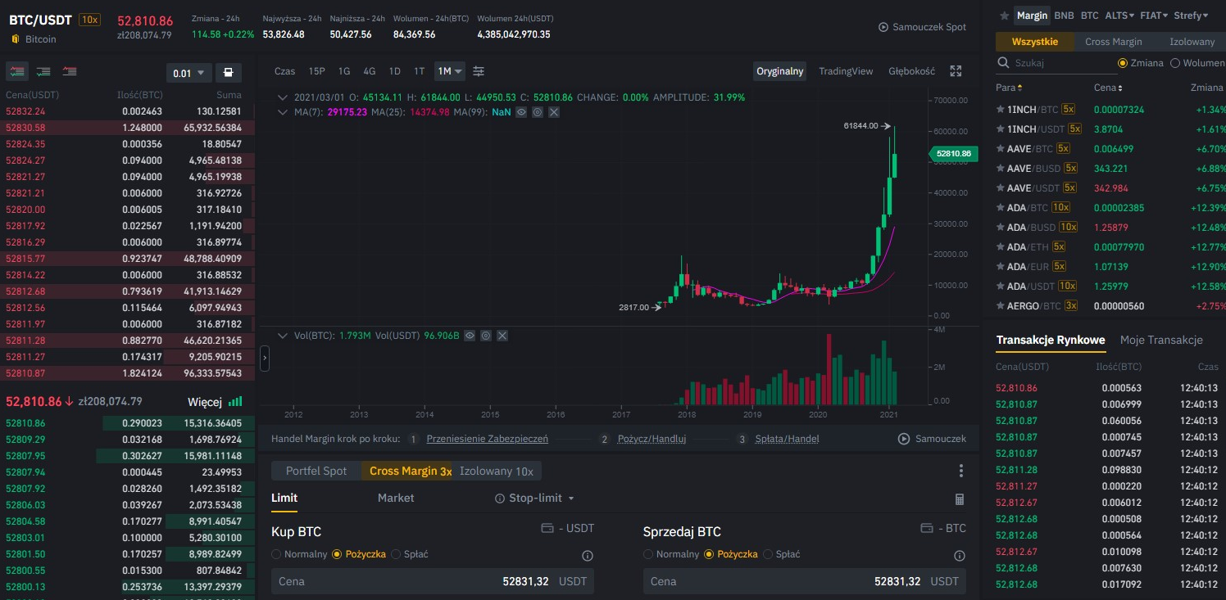The height and width of the screenshot is (600, 1226).
Task: Open the Samouczek Spot tutorial link
Action: click(x=922, y=27)
